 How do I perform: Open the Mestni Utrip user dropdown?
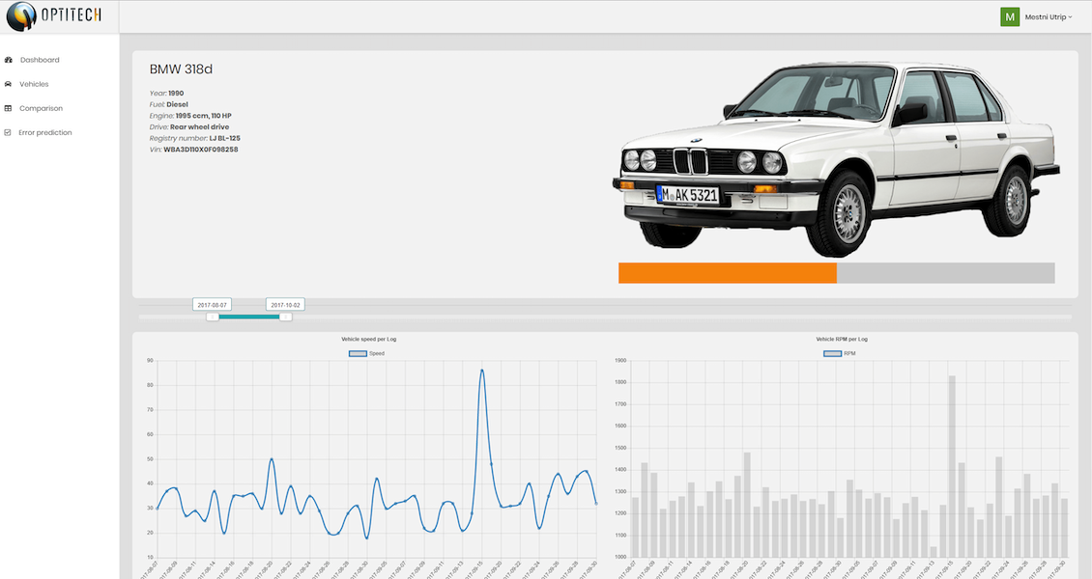tap(1037, 16)
